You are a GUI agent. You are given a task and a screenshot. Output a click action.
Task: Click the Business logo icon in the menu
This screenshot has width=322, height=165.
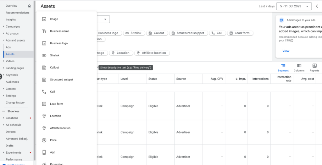[x=44, y=43]
